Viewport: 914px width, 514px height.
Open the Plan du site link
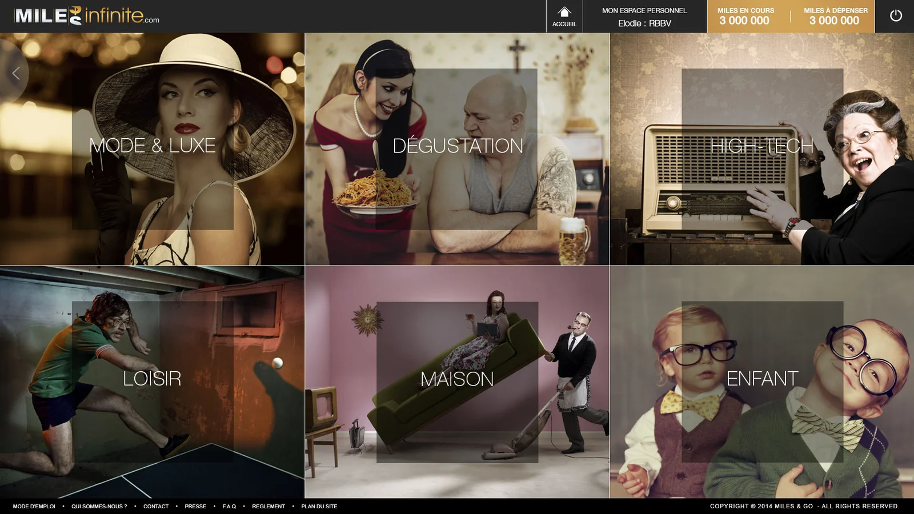319,507
